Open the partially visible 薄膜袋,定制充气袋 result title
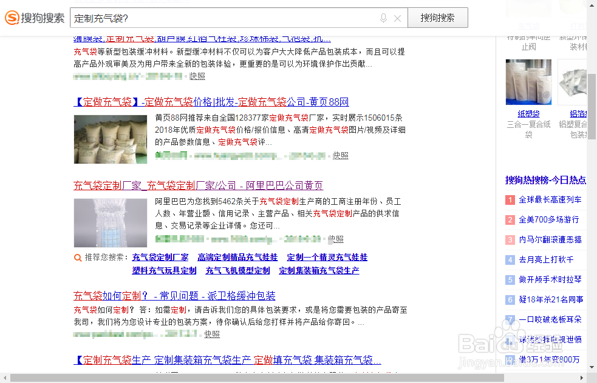This screenshot has height=383, width=597. coord(202,39)
